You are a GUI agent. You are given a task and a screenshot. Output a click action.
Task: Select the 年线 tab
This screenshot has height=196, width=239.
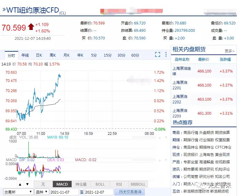[25, 55]
